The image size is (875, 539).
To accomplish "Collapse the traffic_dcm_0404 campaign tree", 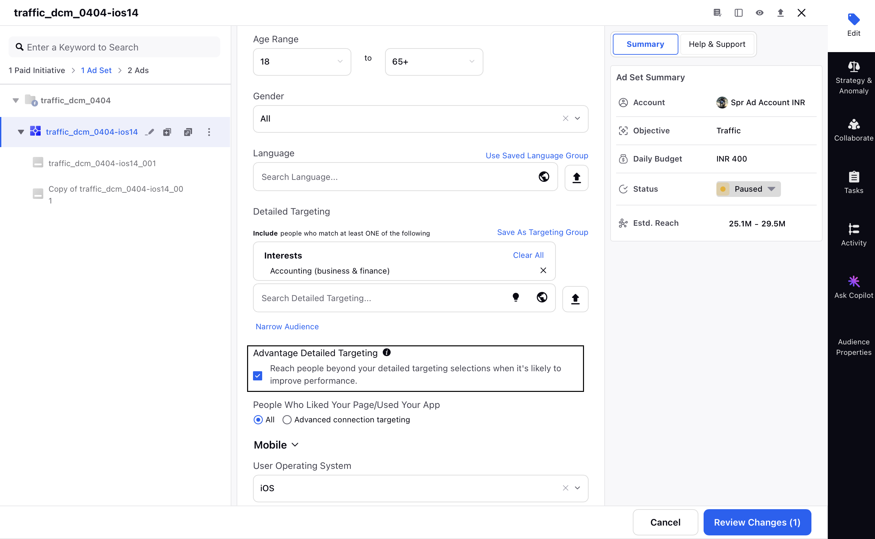I will 16,101.
